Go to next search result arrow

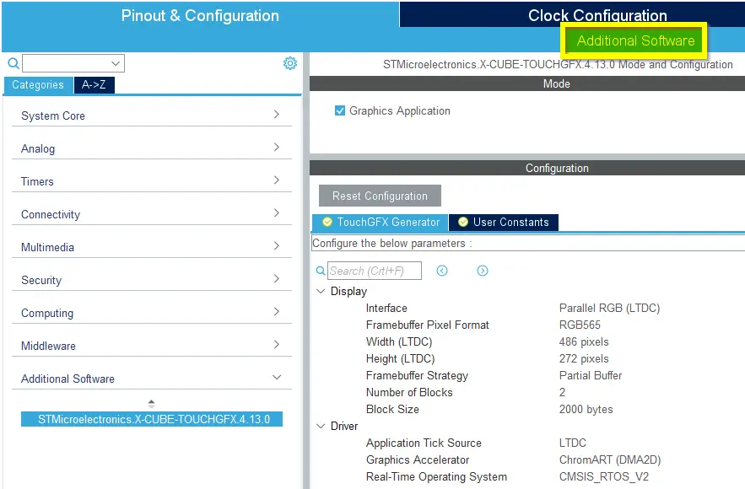click(x=483, y=271)
